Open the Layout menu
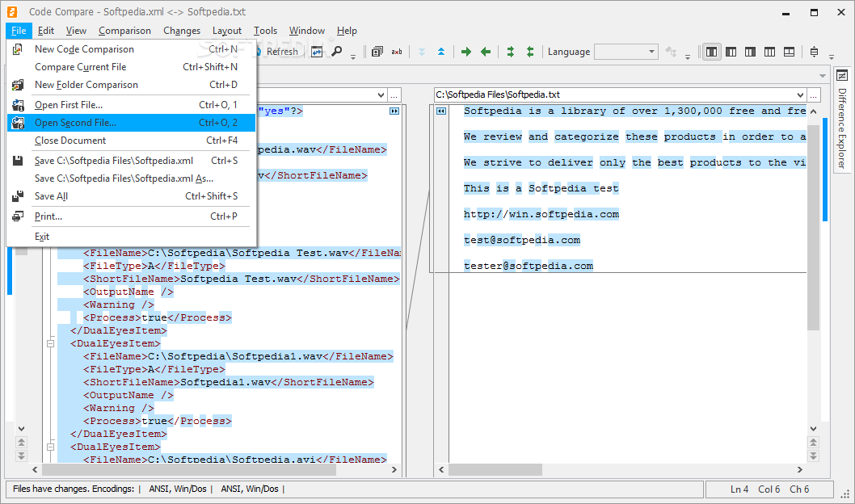This screenshot has width=855, height=504. [227, 31]
